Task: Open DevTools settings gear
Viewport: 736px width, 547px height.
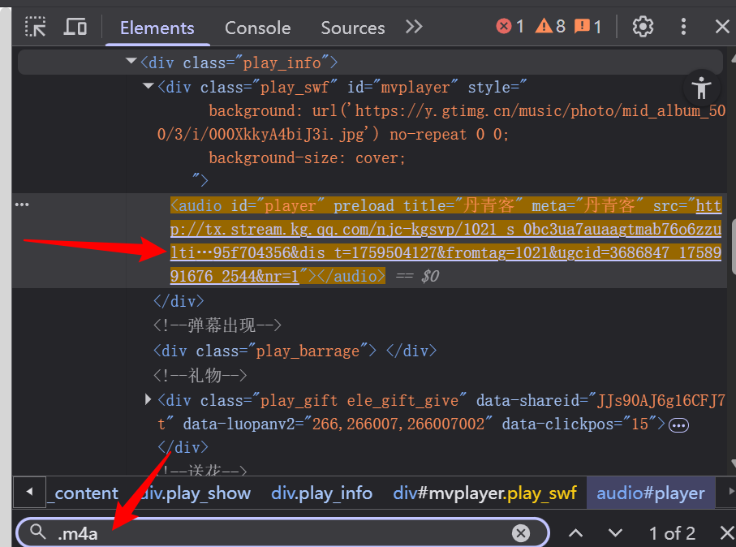Action: pyautogui.click(x=643, y=27)
